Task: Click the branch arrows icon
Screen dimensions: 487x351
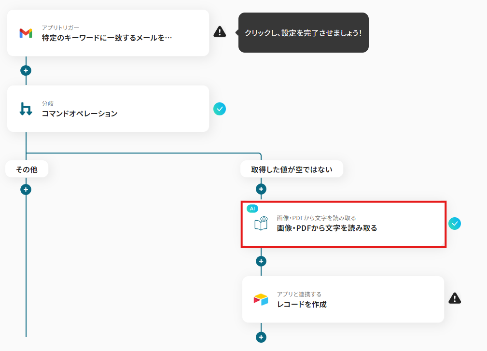Action: [26, 109]
